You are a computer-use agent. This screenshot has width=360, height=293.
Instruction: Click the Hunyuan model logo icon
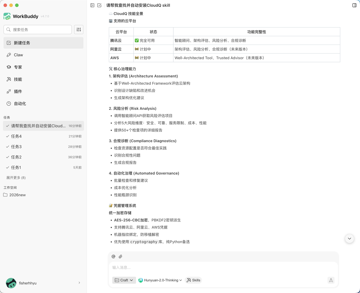pyautogui.click(x=140, y=280)
